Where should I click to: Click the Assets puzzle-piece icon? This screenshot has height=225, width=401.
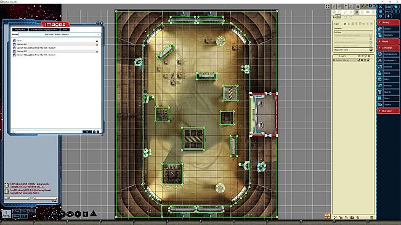point(380,29)
